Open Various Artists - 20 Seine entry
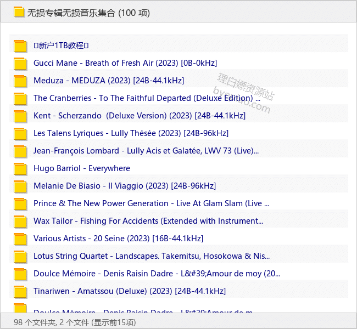The image size is (357, 329). 118,239
